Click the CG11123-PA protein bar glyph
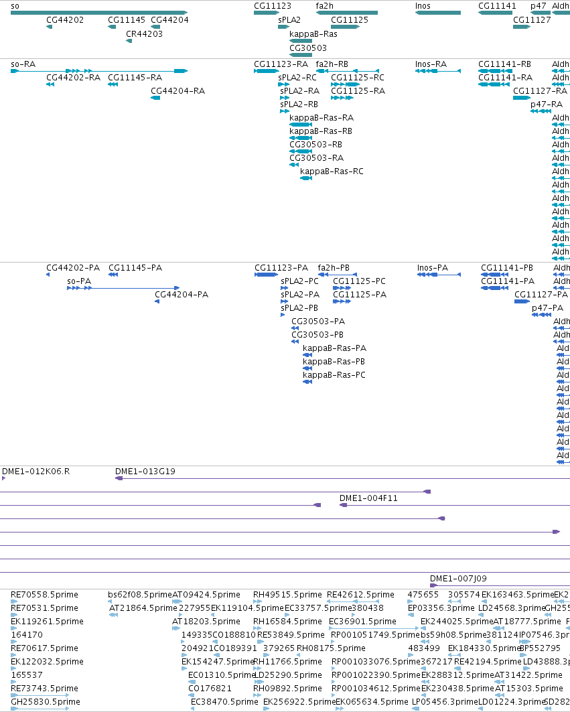The width and height of the screenshot is (570, 712). pyautogui.click(x=266, y=275)
